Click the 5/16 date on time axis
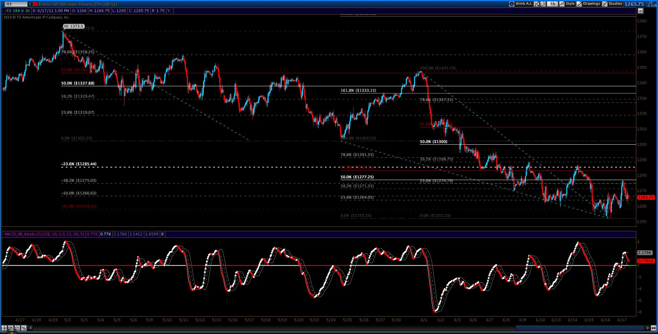Viewport: 658px width, 334px height. pyautogui.click(x=233, y=320)
